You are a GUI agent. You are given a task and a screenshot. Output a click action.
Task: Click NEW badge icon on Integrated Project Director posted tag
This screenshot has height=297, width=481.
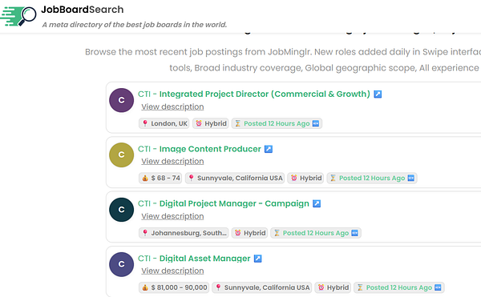[x=316, y=123]
